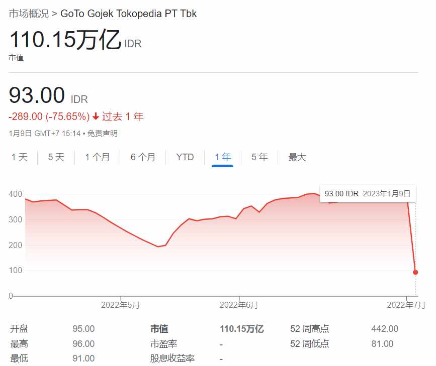The image size is (436, 366).
Task: Click the 2022年6月 axis label
Action: (x=239, y=305)
